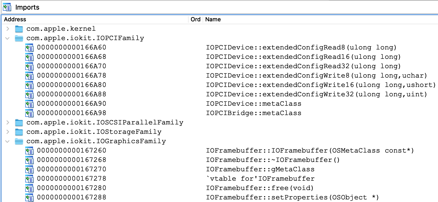
Task: Expand the com.apple.kernel module group
Action: point(8,29)
